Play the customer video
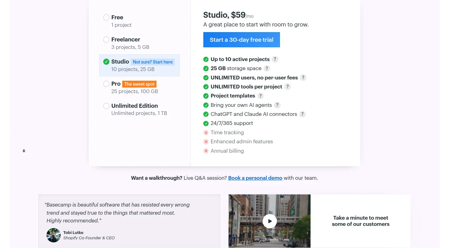 (x=270, y=221)
